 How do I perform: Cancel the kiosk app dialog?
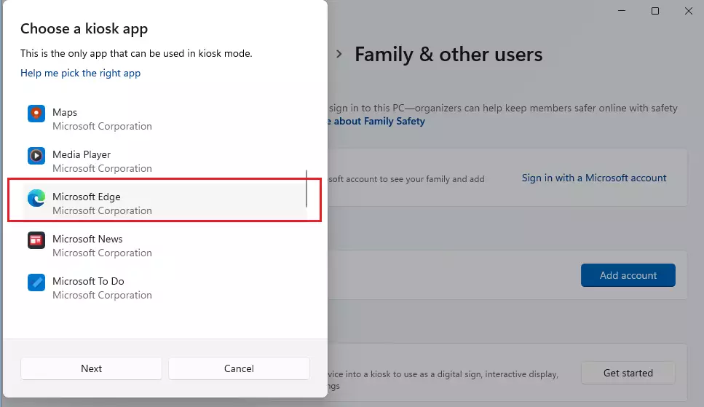point(239,368)
